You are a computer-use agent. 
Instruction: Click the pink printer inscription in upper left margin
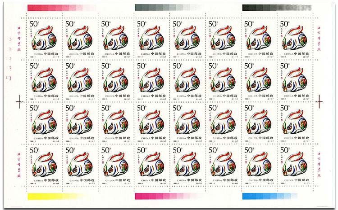pyautogui.click(x=19, y=39)
